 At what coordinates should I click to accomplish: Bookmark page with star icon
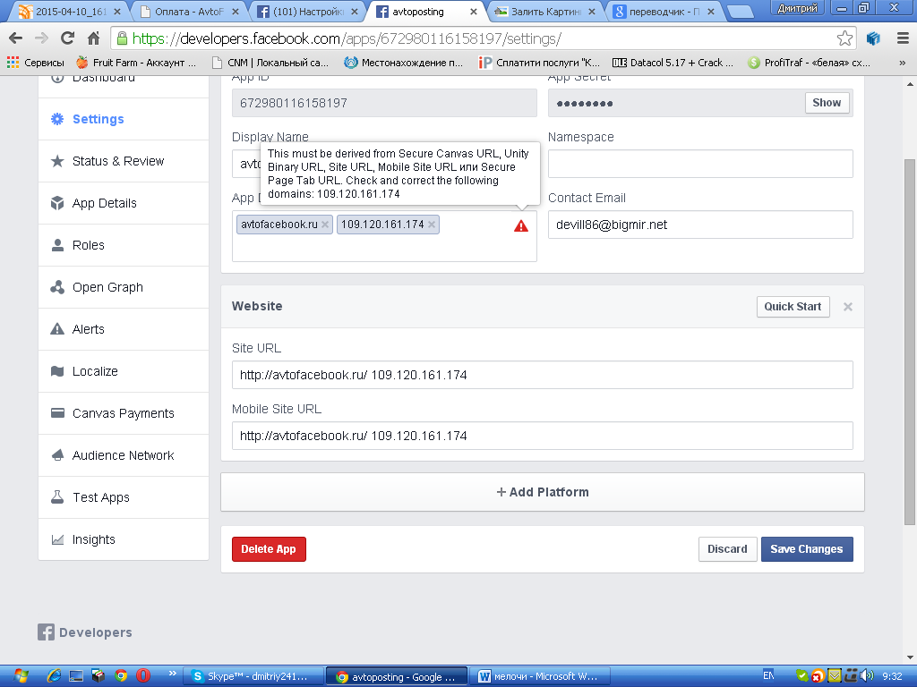844,38
